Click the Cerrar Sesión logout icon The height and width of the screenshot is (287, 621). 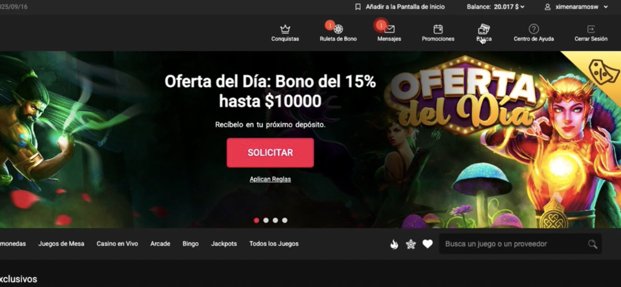pos(591,29)
